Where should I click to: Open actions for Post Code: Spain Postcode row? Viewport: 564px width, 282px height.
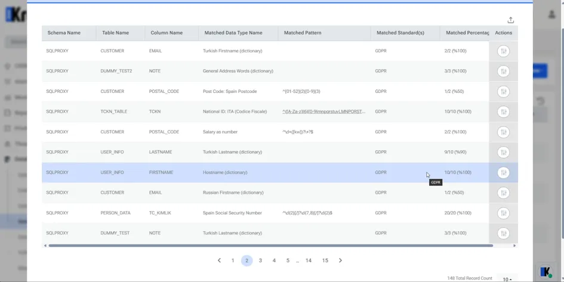click(504, 92)
